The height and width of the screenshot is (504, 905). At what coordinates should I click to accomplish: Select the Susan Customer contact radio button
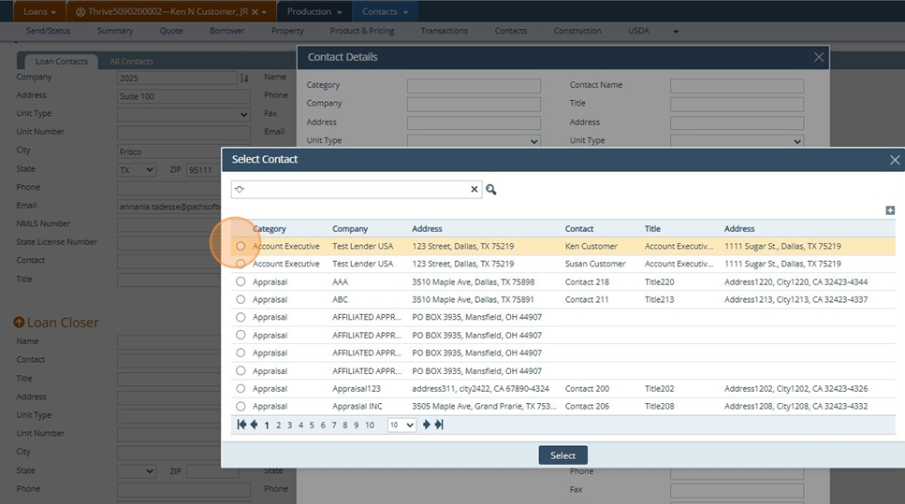[241, 265]
